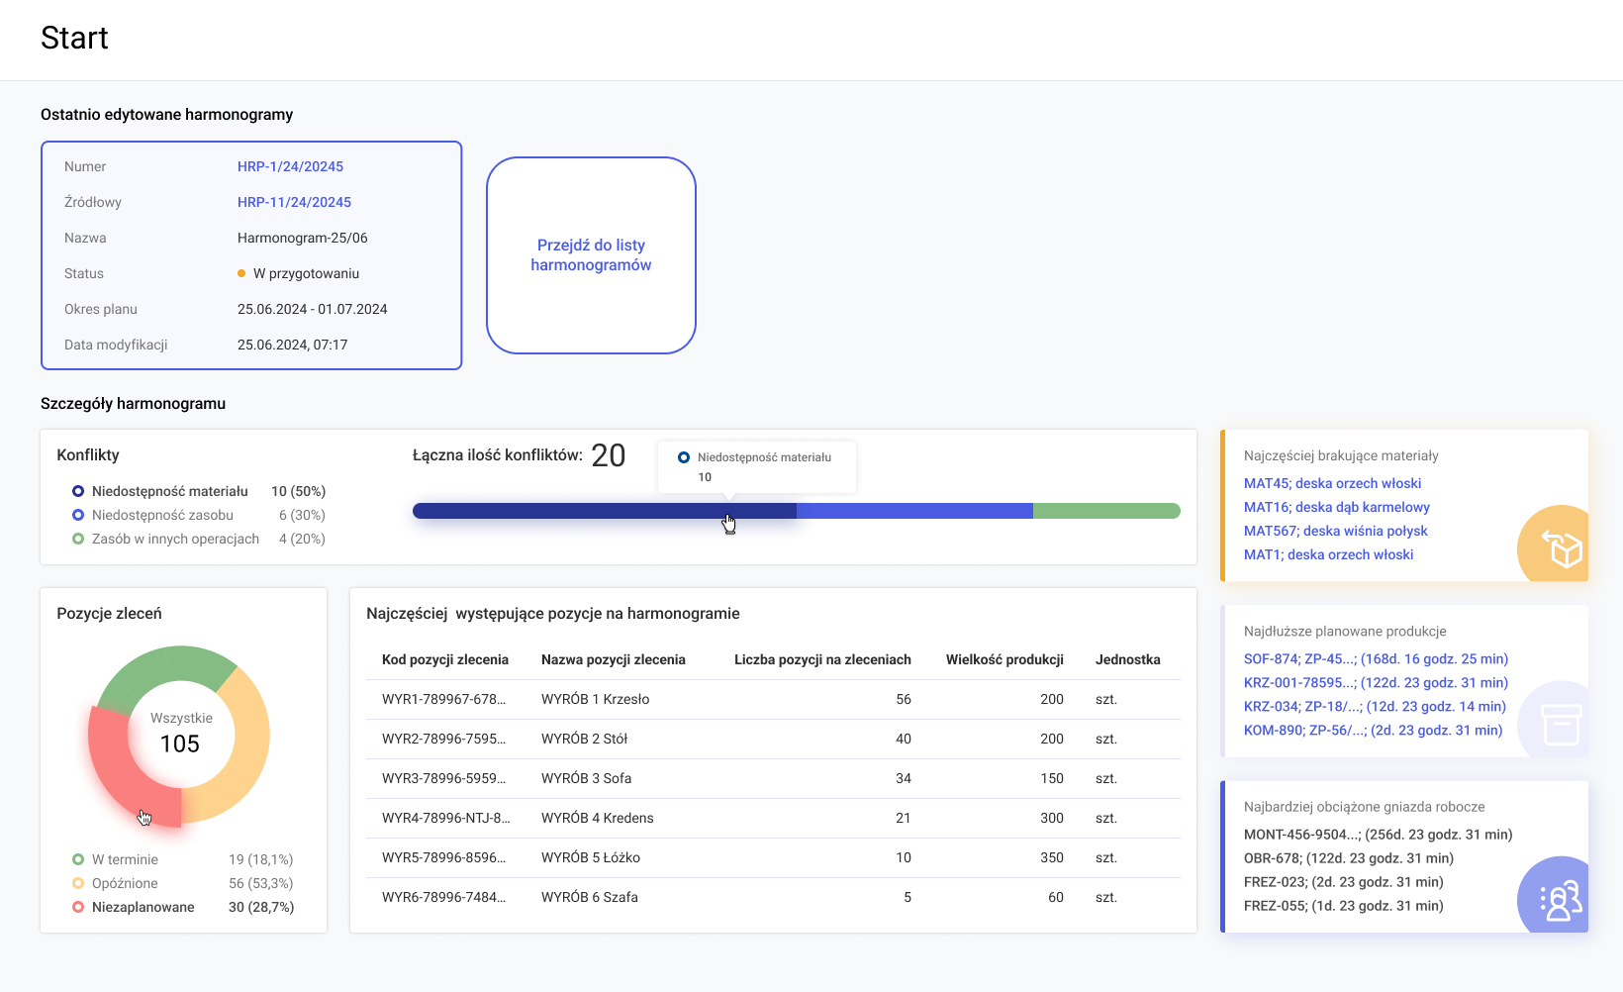Open production KRZ-034; ZP-18 link
Image resolution: width=1623 pixels, height=992 pixels.
[1375, 706]
